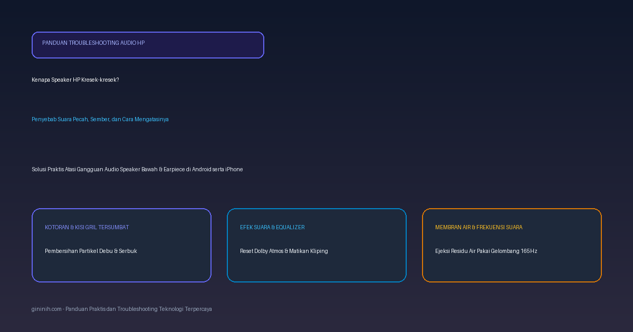Click Ejeksi Residu Air Pakai Gelombang 165Hz
The image size is (633, 332).
pyautogui.click(x=486, y=251)
